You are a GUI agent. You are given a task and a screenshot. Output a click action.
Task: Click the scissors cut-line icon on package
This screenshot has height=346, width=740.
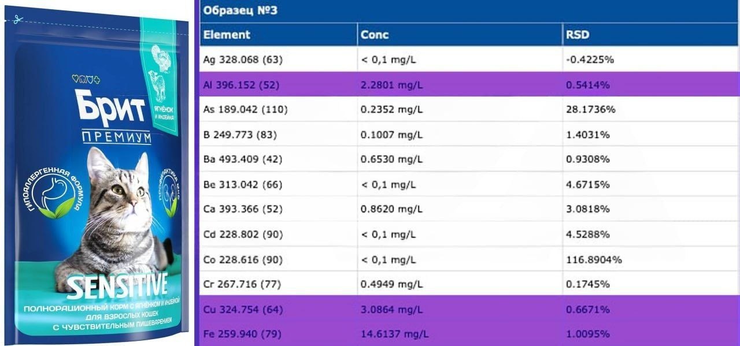point(17,19)
